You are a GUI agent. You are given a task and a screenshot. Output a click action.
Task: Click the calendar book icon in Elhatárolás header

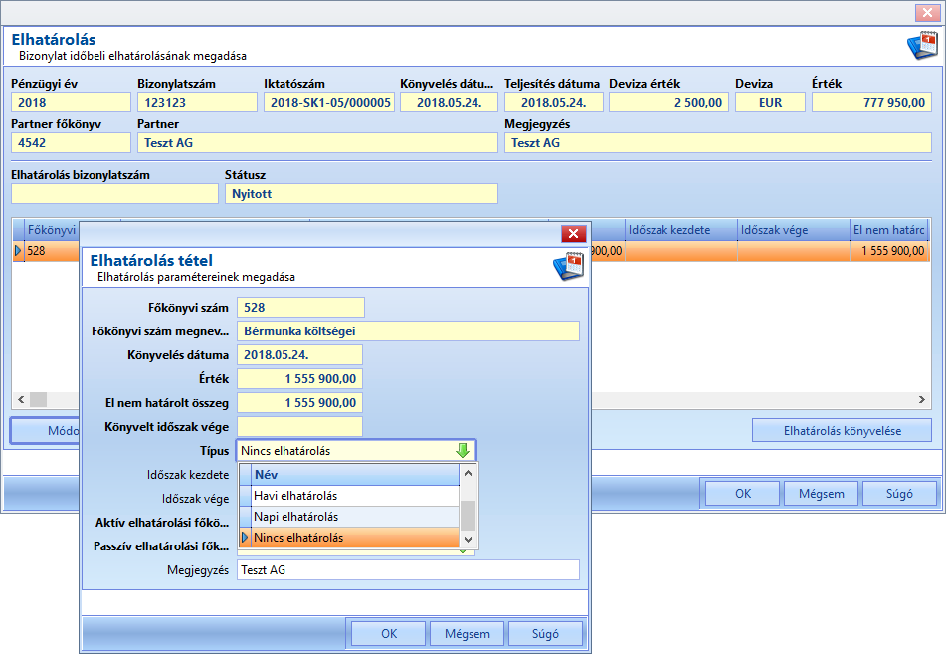[922, 45]
